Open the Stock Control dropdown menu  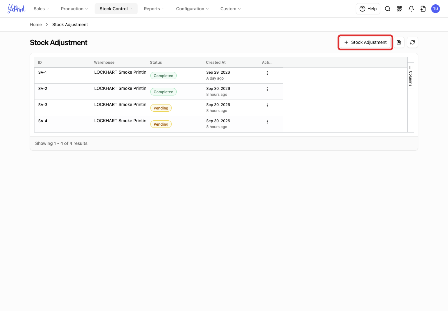tap(116, 9)
